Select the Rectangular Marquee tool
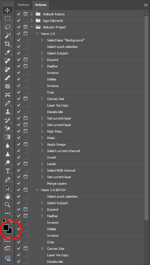The image size is (150, 265). [7, 19]
